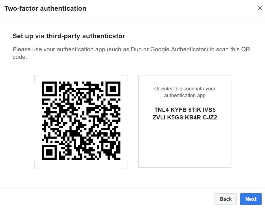Screen dimensions: 265x209
Task: Select the ZVLI code segment
Action: pos(159,117)
